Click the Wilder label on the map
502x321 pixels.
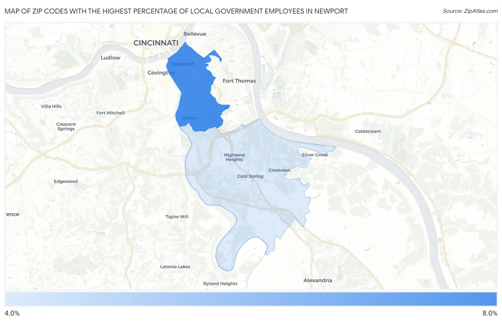tap(189, 118)
